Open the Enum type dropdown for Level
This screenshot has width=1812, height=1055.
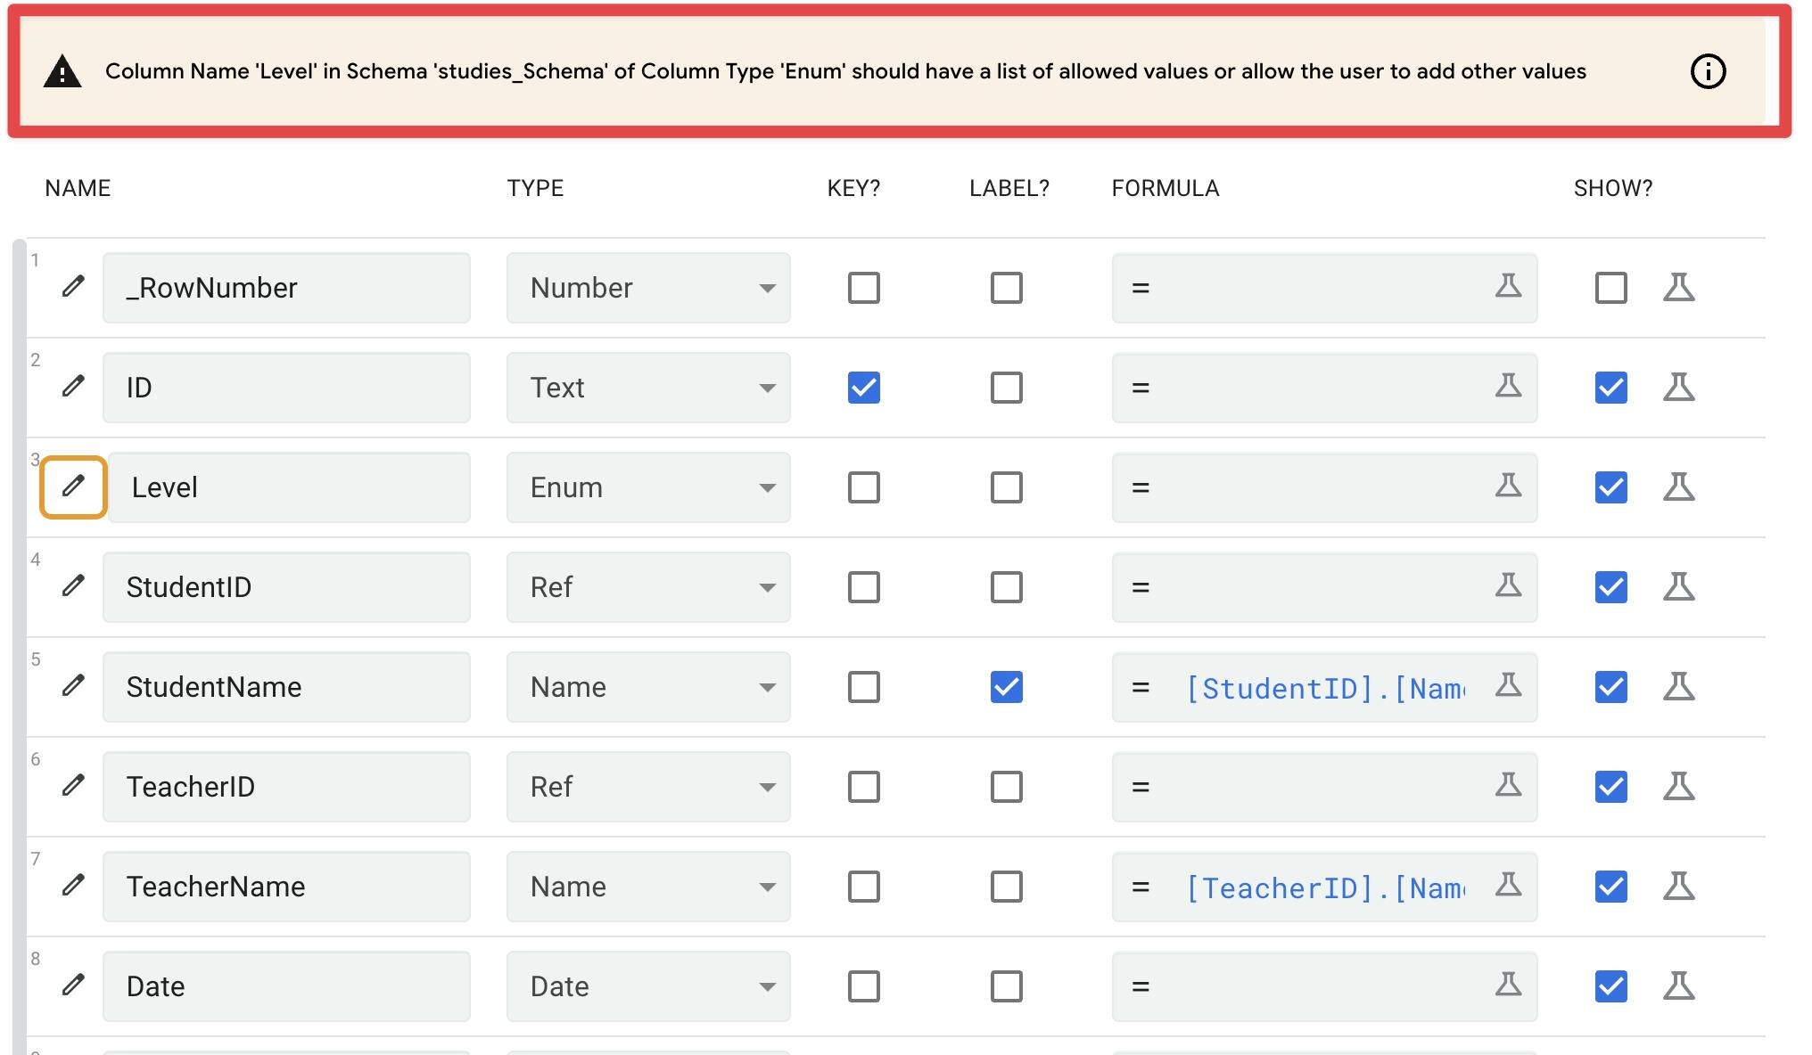pos(647,487)
